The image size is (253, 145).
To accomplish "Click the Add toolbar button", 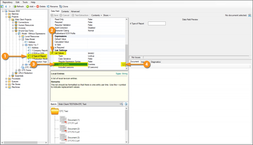I will point(30,6).
